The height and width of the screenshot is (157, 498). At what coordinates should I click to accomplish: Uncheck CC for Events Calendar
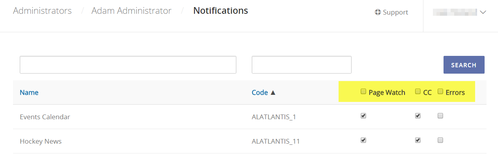pos(417,116)
